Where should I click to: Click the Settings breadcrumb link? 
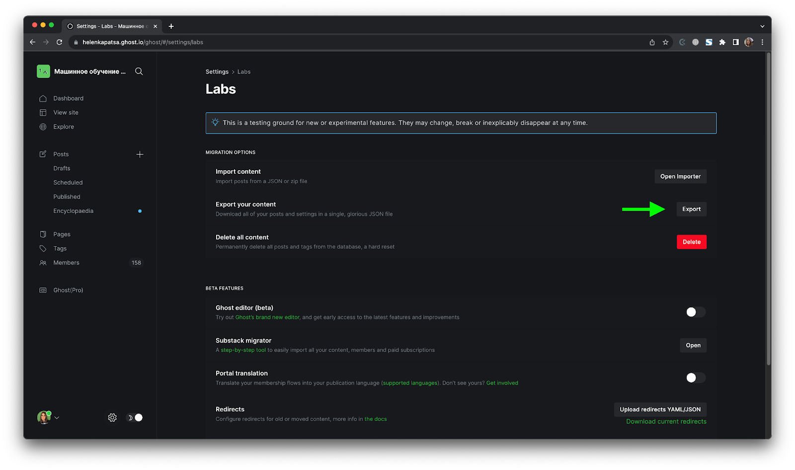click(217, 72)
